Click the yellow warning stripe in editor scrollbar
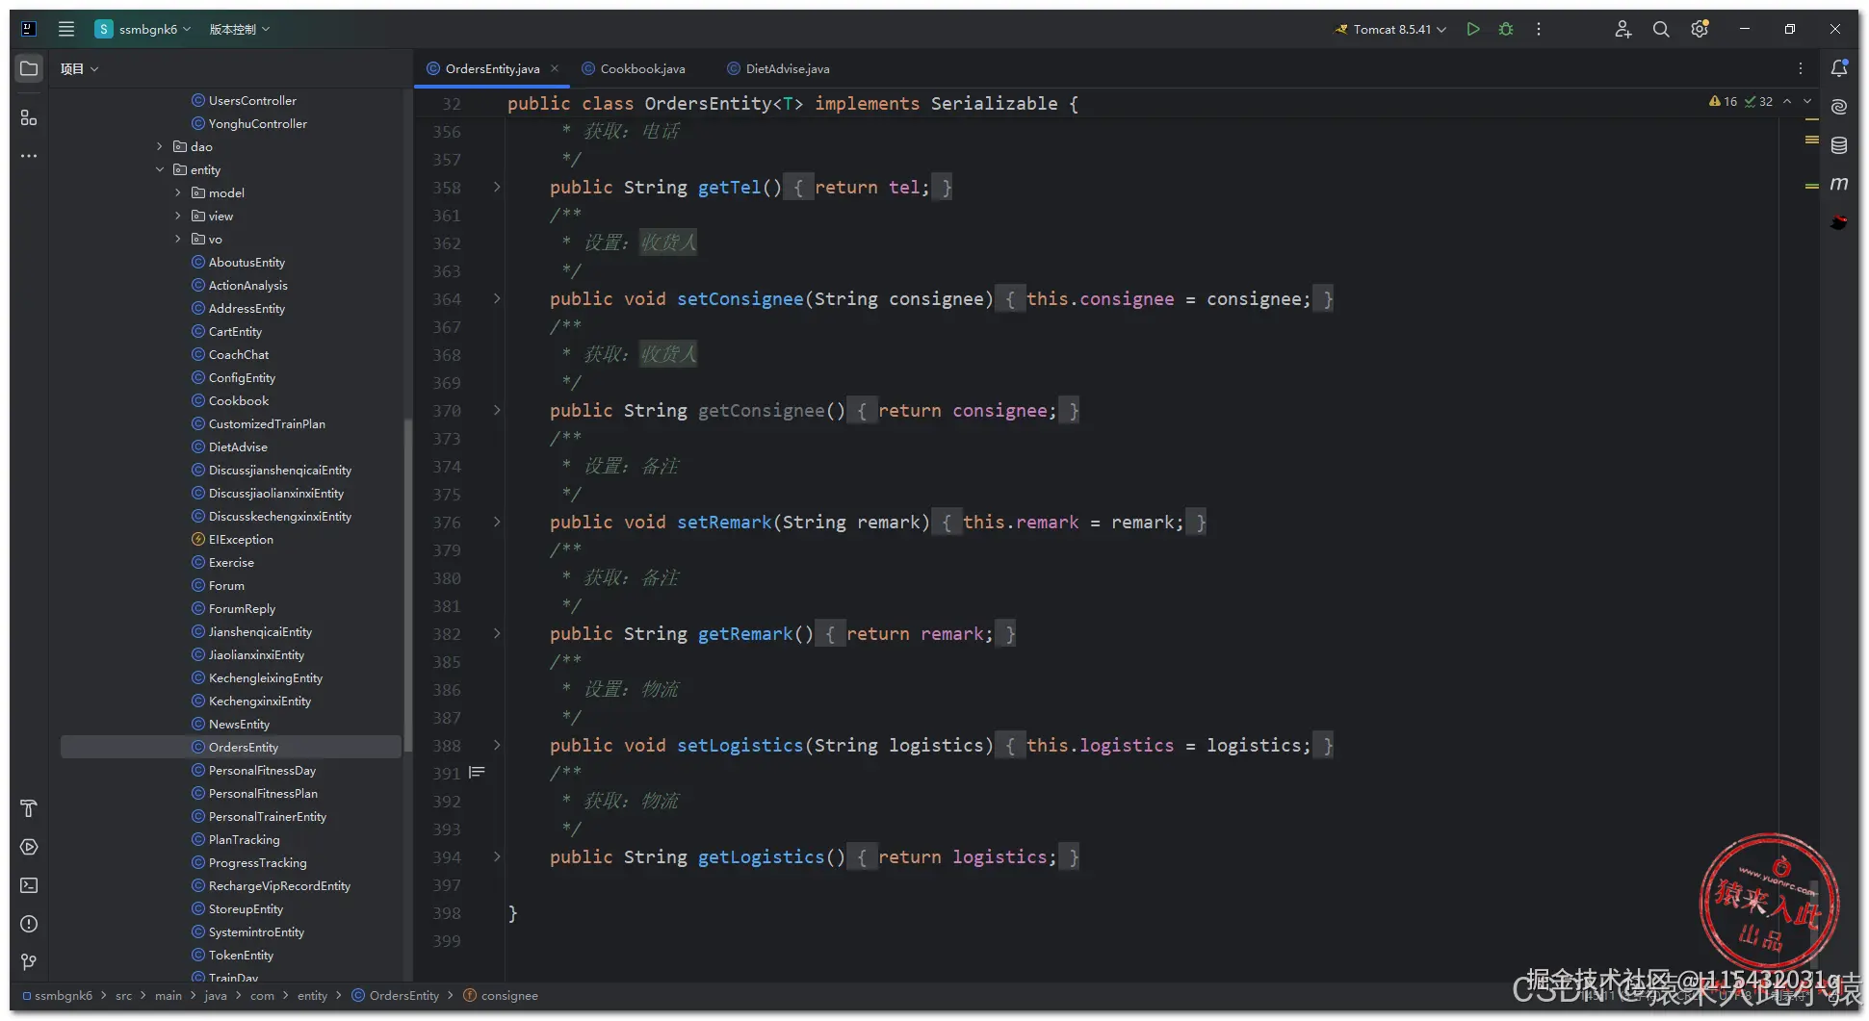 [x=1811, y=120]
